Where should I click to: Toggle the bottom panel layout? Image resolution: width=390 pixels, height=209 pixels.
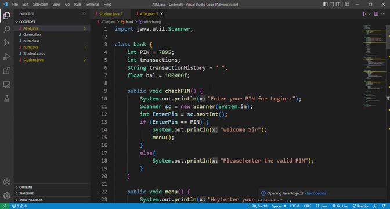coord(332,5)
